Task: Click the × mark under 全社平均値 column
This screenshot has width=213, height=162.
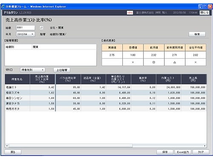Action: point(196,62)
